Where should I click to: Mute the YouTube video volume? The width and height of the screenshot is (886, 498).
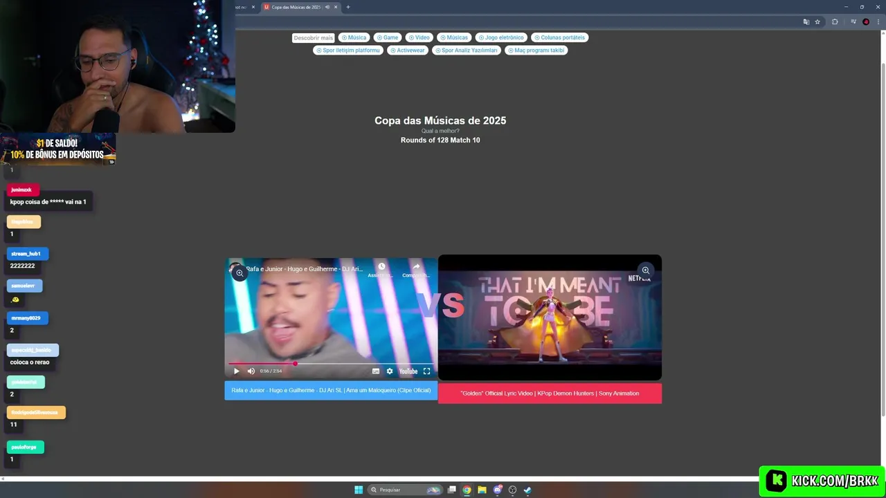click(x=251, y=371)
